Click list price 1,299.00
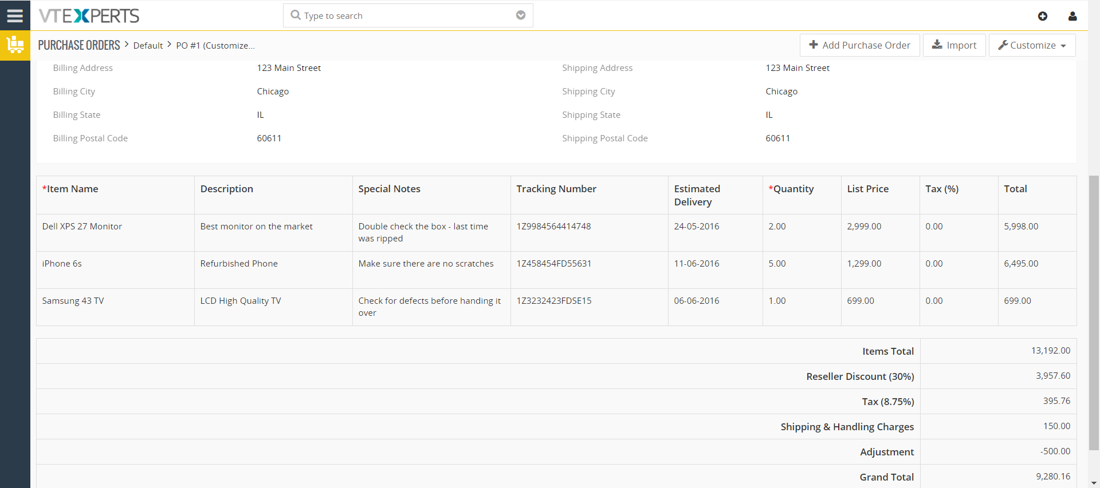The image size is (1100, 488). pos(864,264)
